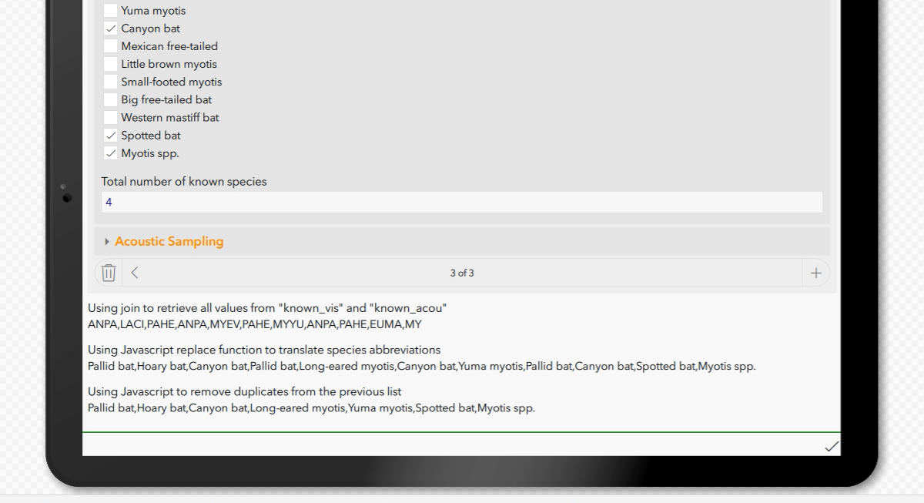
Task: Open the Acoustic Sampling section header
Action: coord(169,241)
